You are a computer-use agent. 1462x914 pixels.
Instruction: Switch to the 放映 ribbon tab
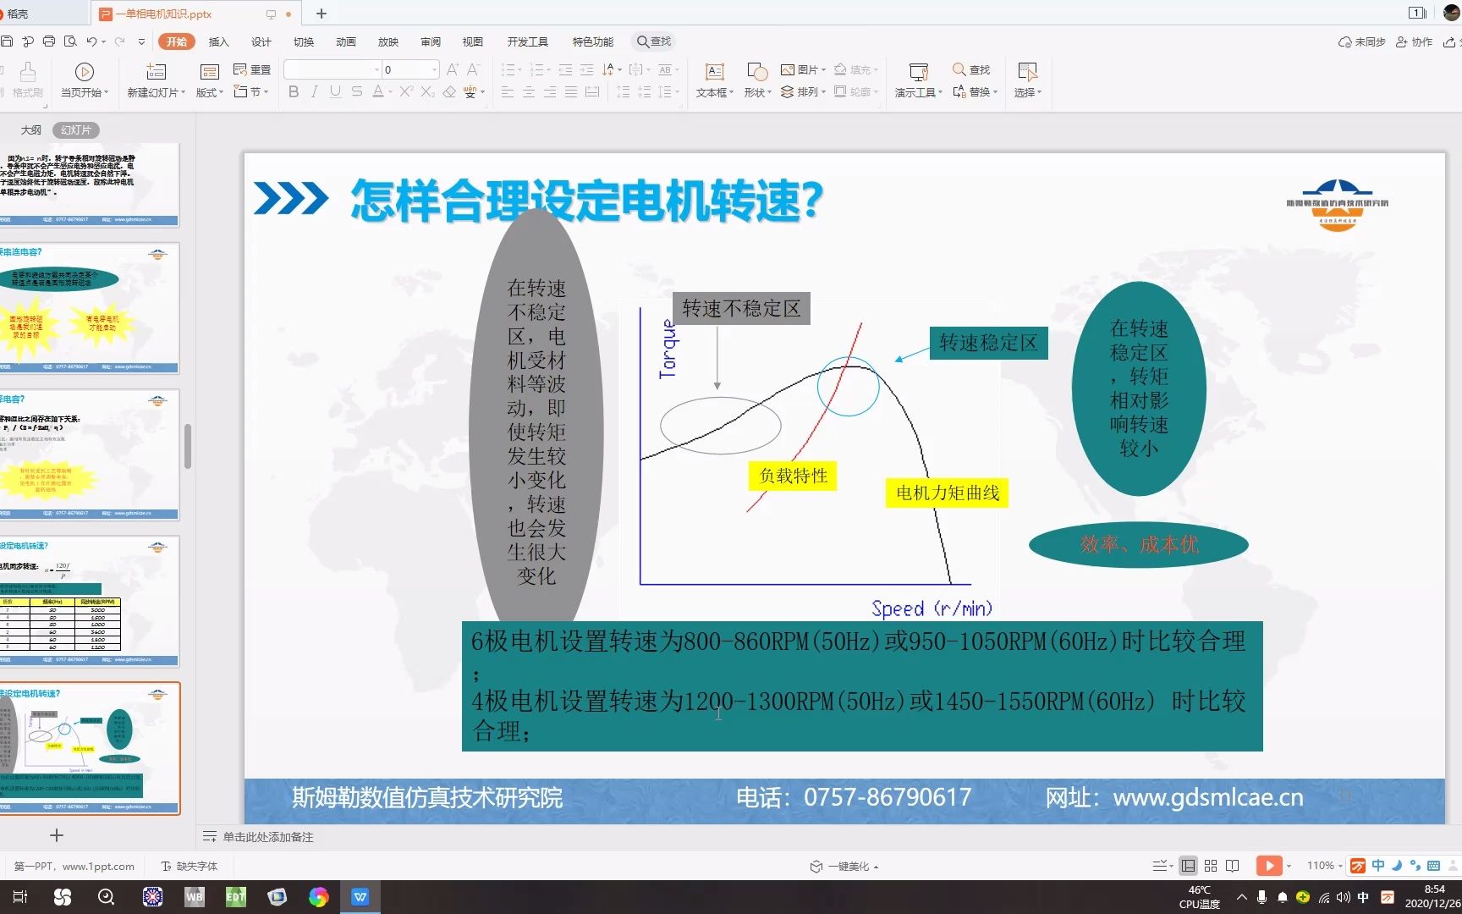(x=387, y=41)
